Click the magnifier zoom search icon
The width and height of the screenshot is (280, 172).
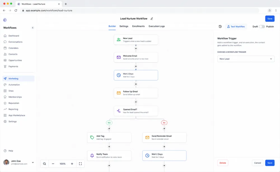click(x=45, y=164)
